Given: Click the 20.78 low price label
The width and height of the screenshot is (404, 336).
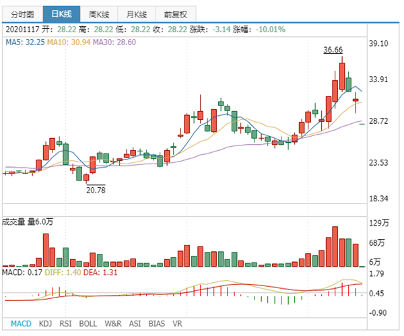Looking at the screenshot, I should [96, 191].
